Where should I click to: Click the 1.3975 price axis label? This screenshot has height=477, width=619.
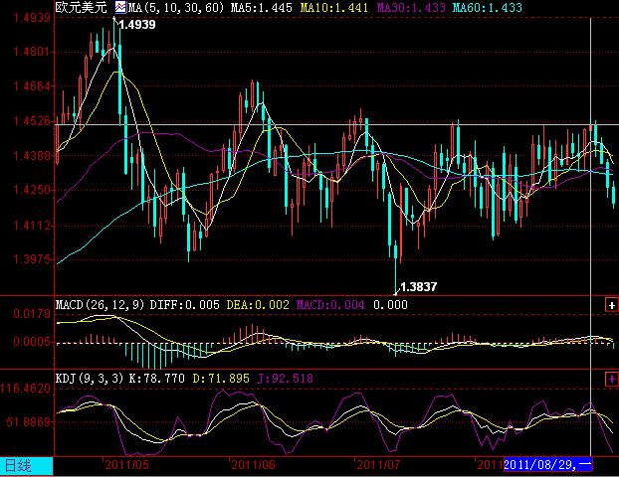coord(32,259)
